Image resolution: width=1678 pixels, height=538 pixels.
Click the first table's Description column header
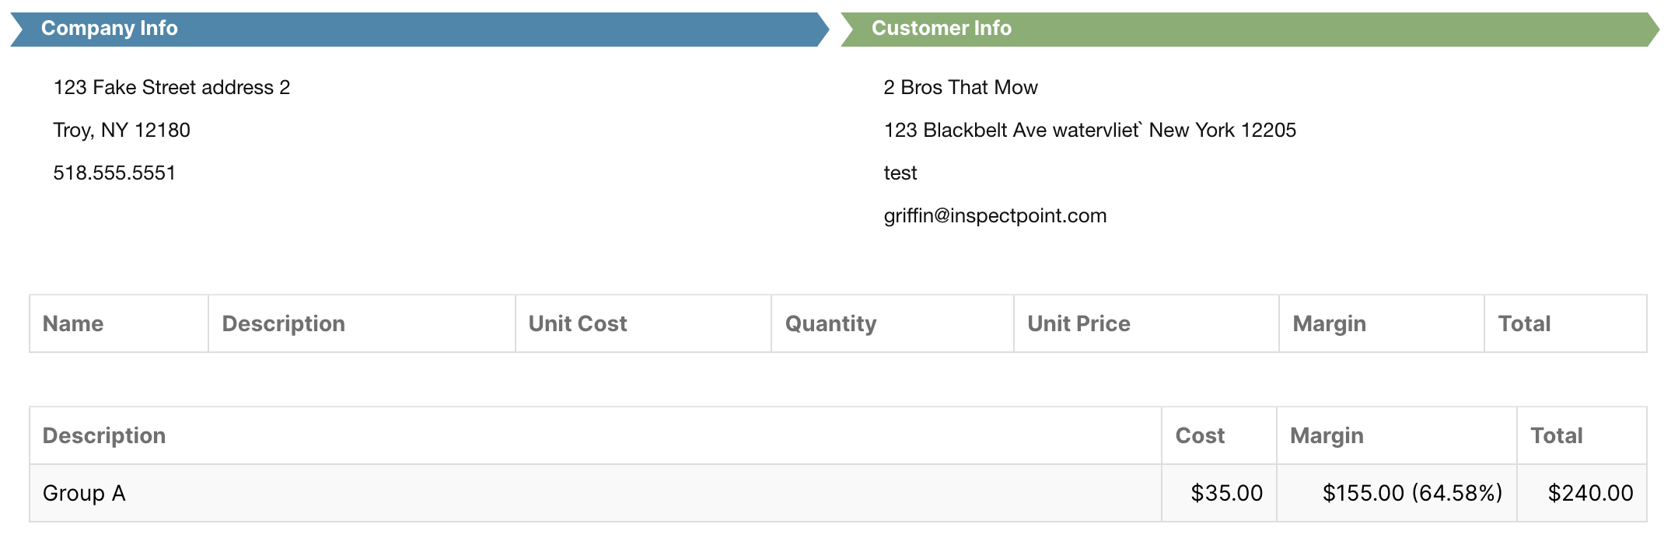pos(362,323)
